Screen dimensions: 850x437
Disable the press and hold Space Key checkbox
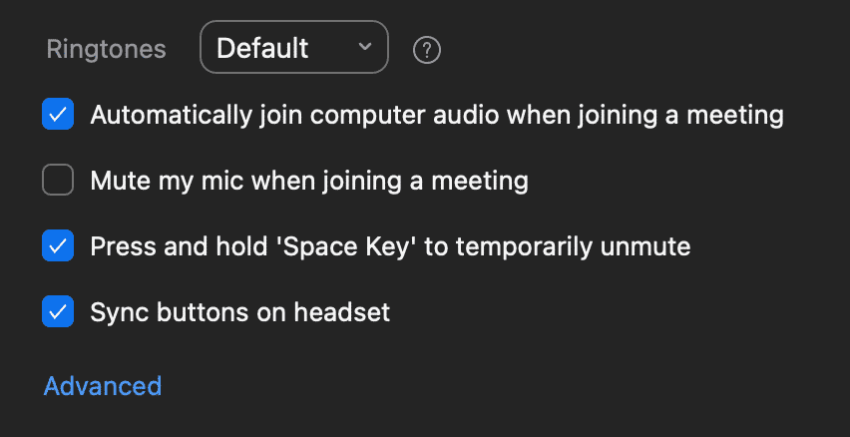tap(58, 245)
